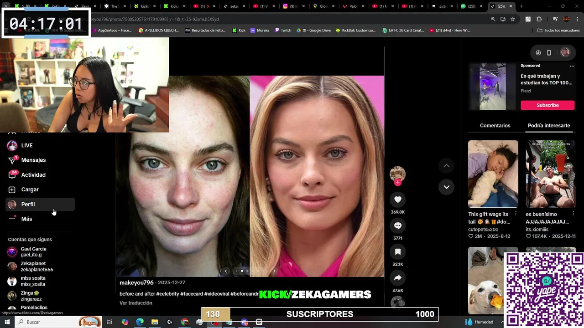Screen dimensions: 584x328
Task: Open profile avatar in top right panel
Action: (x=565, y=52)
